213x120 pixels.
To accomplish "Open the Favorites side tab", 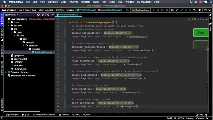I will (x=2, y=104).
